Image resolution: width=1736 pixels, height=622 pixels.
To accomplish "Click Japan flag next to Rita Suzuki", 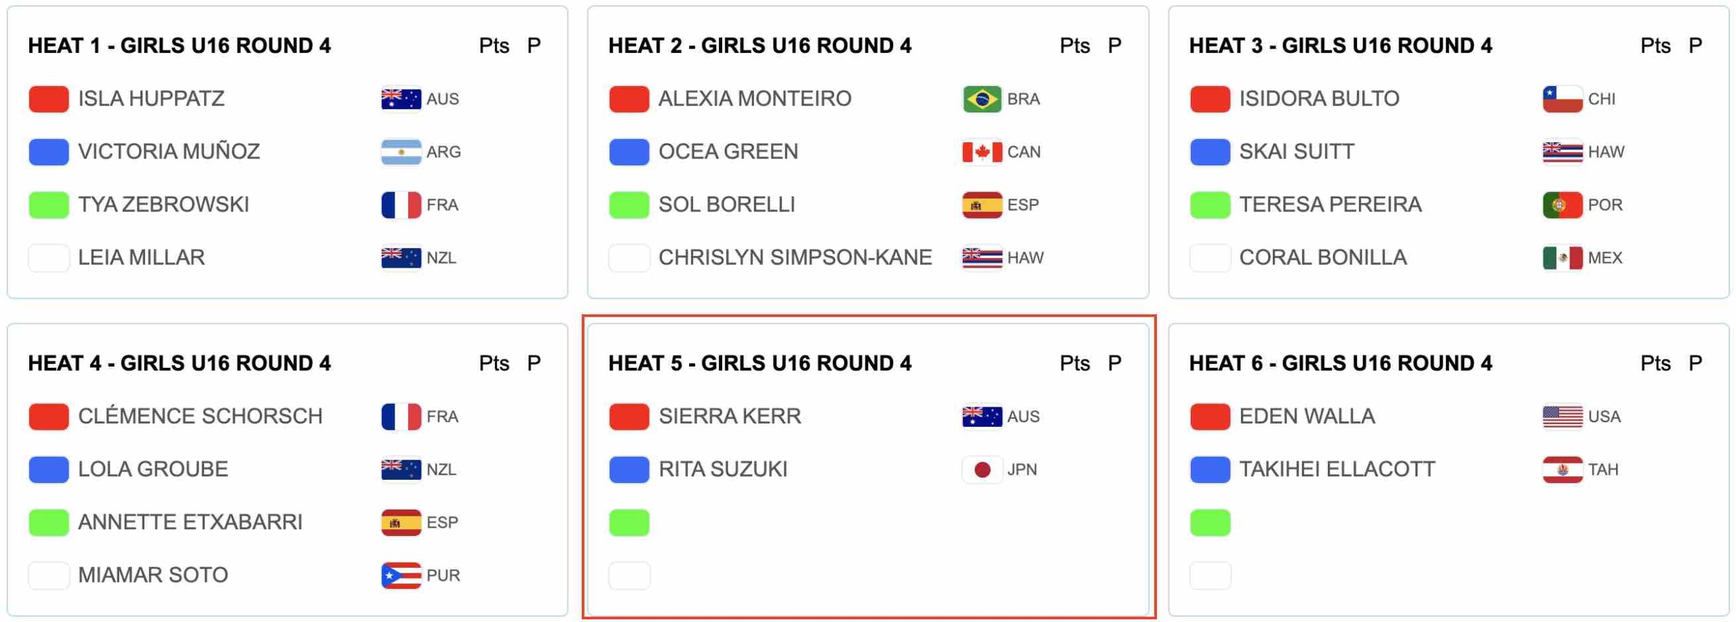I will [x=981, y=470].
